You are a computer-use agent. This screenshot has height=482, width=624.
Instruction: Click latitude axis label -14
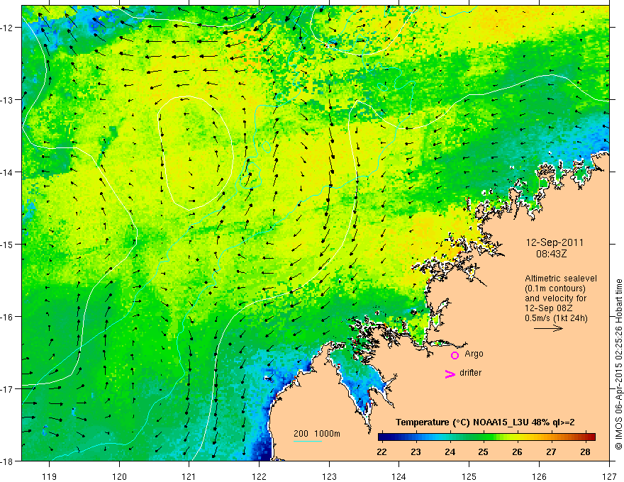tap(7, 172)
